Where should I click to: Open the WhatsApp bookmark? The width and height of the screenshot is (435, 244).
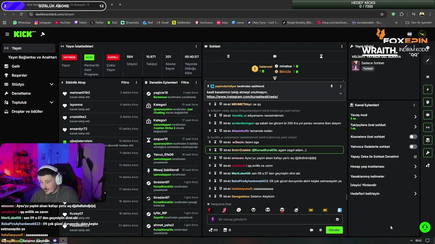21,23
